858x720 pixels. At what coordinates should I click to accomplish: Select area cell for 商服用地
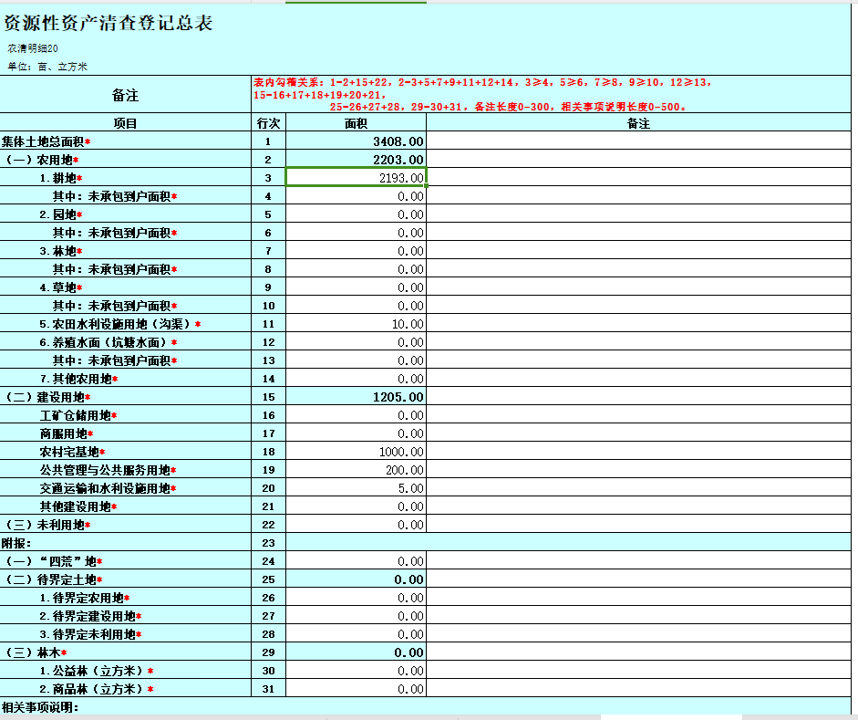click(356, 433)
